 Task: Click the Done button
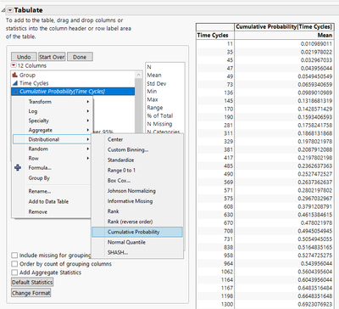coord(80,57)
